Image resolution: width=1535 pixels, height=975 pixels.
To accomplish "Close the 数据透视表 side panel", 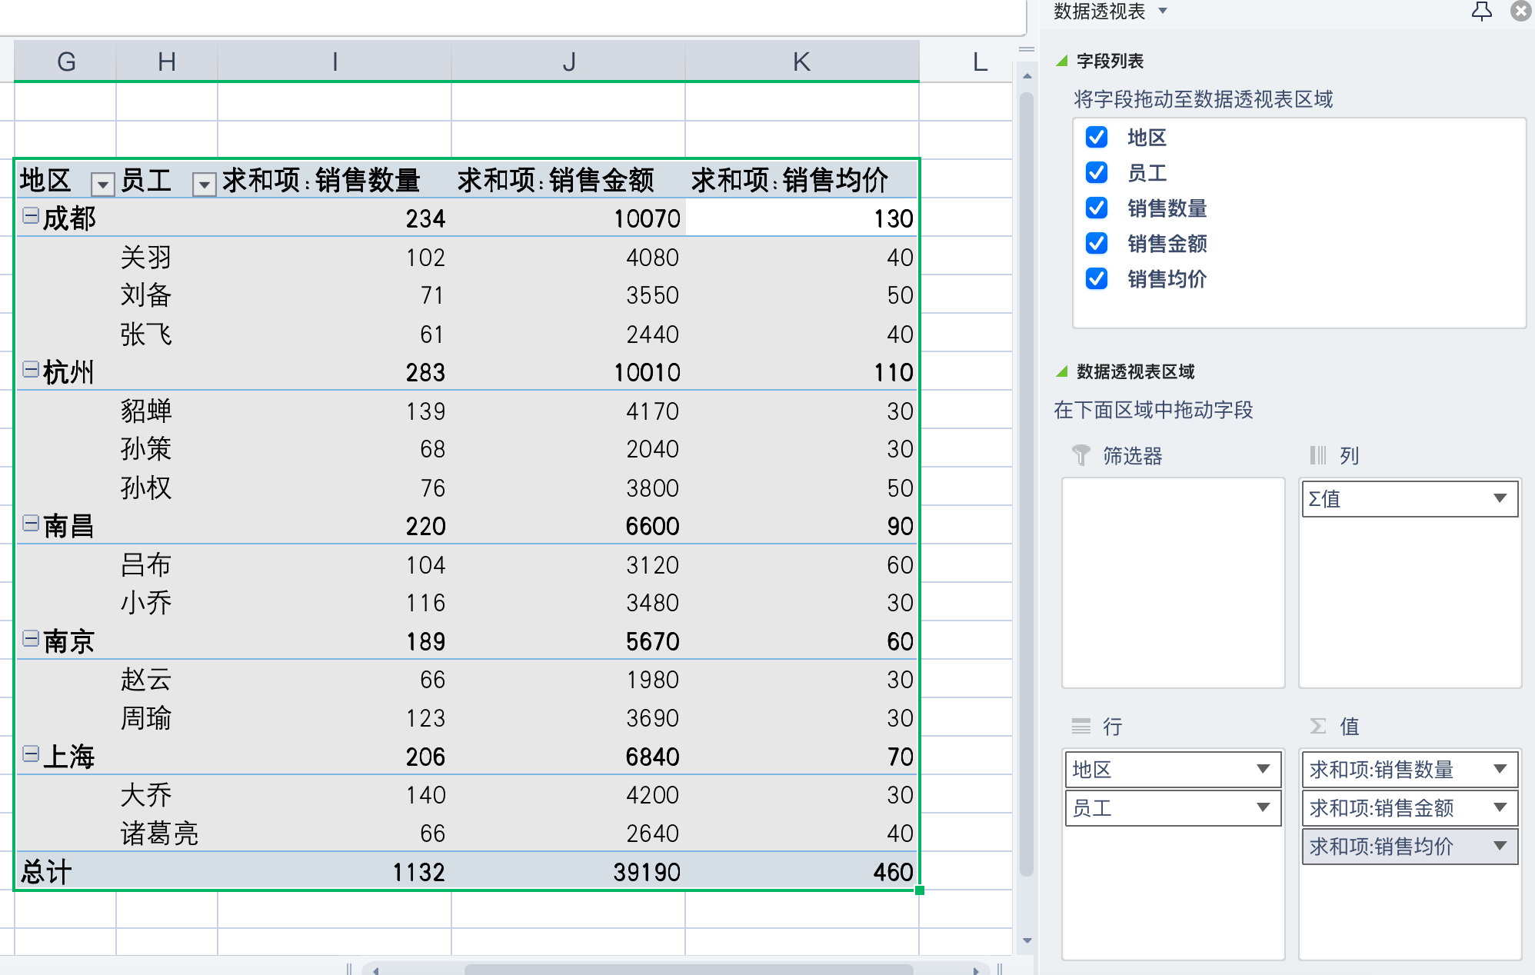I will 1520,11.
